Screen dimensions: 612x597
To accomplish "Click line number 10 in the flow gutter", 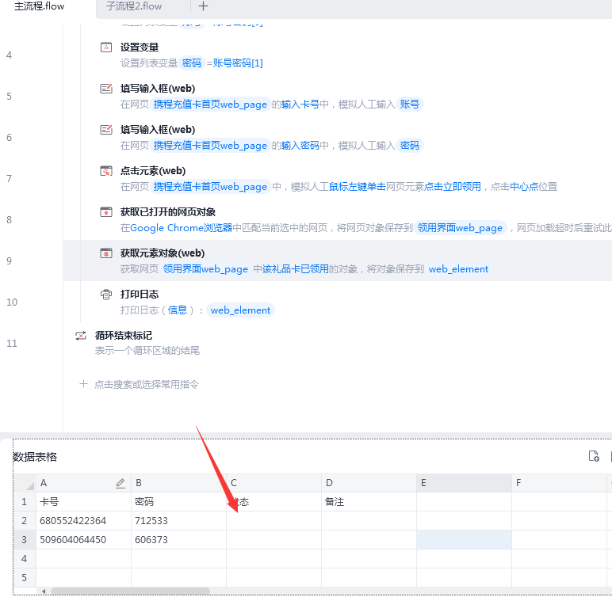I will pos(12,302).
